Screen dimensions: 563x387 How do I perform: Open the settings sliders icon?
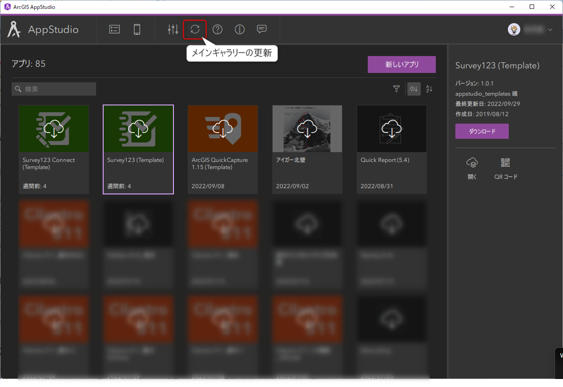(173, 29)
